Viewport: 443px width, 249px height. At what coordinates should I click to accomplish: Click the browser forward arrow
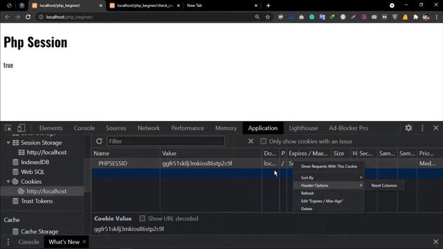(x=17, y=17)
